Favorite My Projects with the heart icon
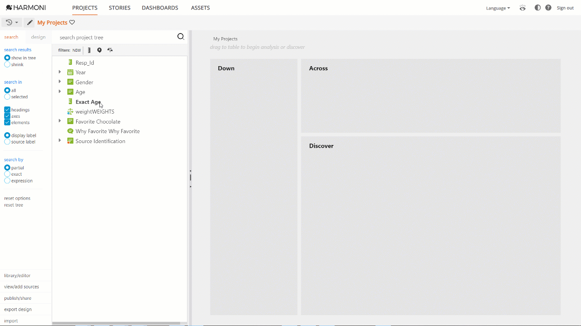The width and height of the screenshot is (581, 326). [x=72, y=22]
